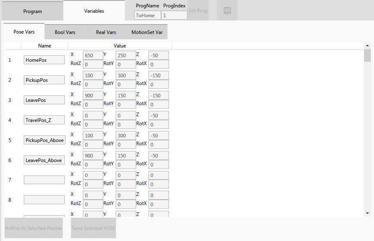Open the Bool Vars tab
374x241 pixels.
point(65,32)
